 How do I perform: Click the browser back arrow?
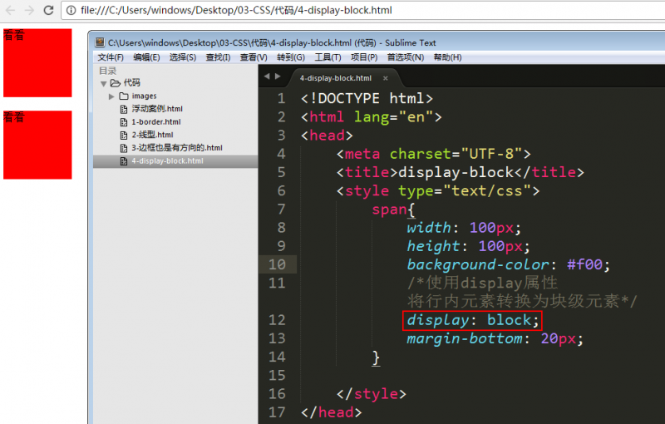coord(10,11)
